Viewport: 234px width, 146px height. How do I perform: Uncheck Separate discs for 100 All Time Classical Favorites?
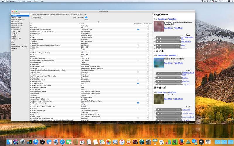pos(138,30)
